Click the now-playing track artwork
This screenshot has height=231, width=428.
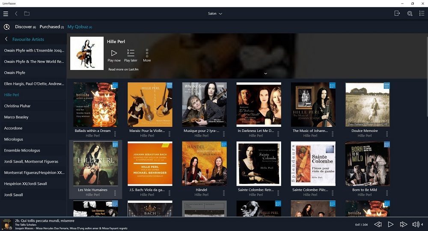click(7, 225)
